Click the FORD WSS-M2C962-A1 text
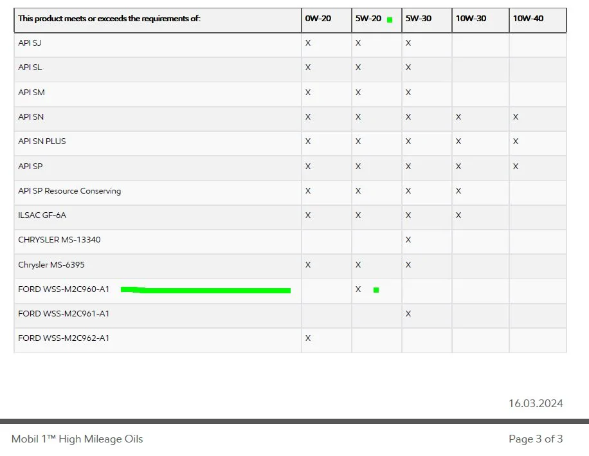Viewport: 589px width, 456px height. click(62, 339)
